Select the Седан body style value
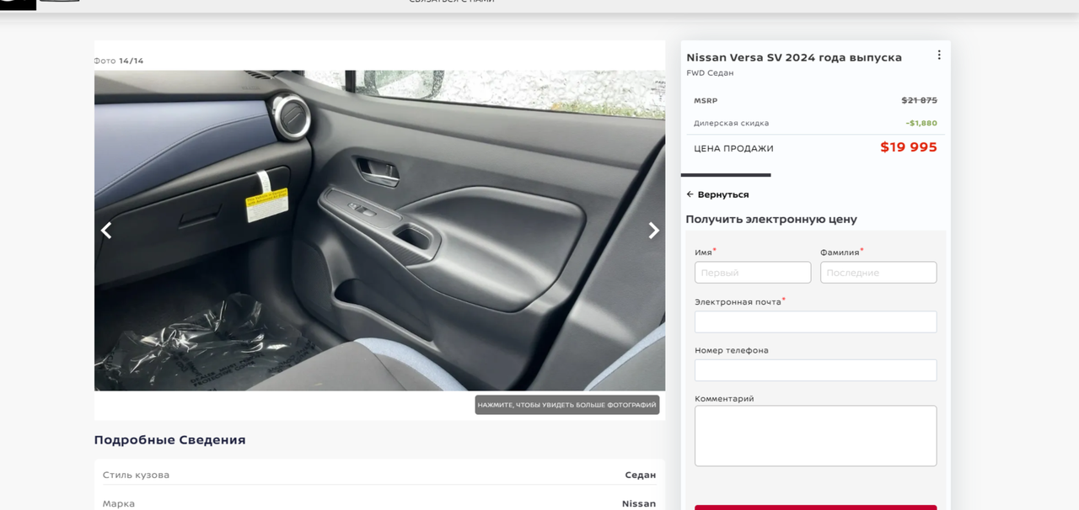 pyautogui.click(x=640, y=475)
